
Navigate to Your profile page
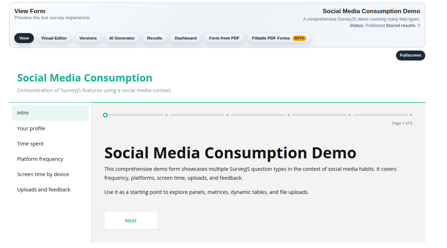(31, 128)
